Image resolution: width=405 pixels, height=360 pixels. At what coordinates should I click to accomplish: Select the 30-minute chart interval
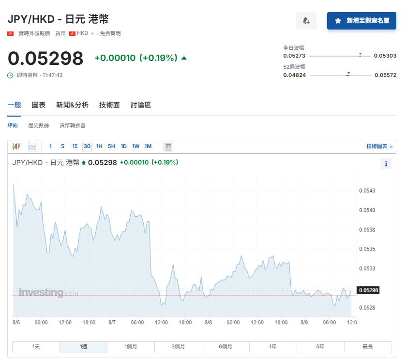(87, 146)
